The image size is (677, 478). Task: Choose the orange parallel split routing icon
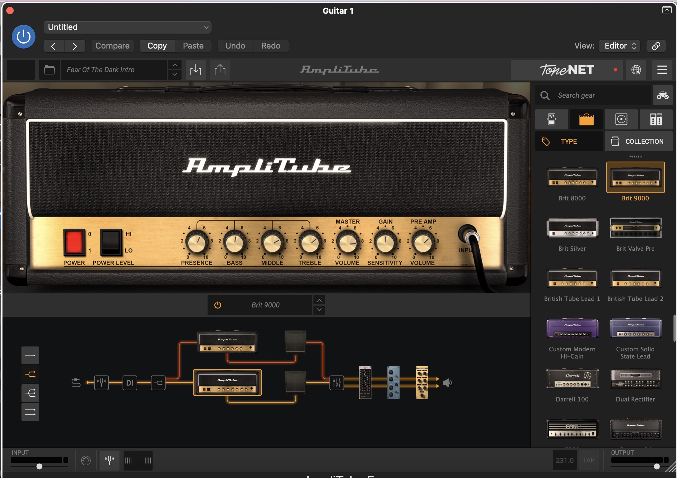click(x=30, y=374)
